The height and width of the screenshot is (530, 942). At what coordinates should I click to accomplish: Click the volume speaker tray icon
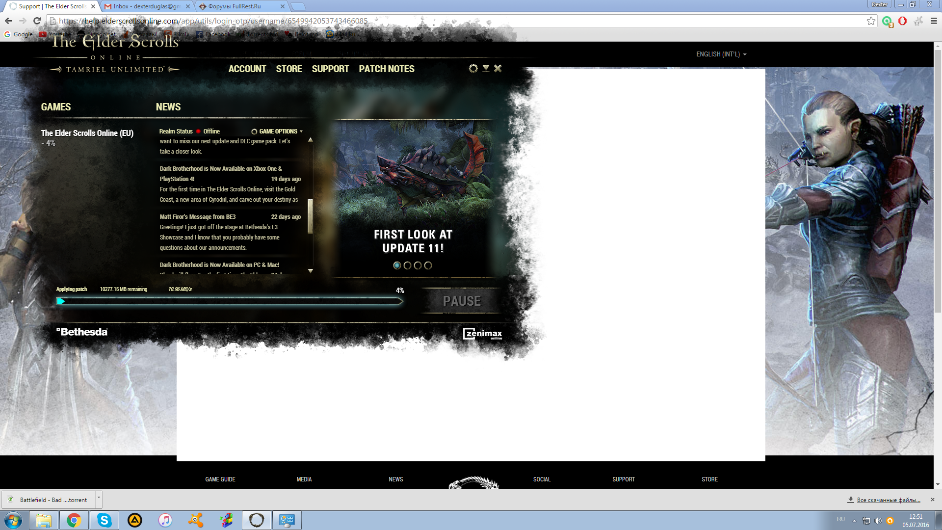[878, 520]
